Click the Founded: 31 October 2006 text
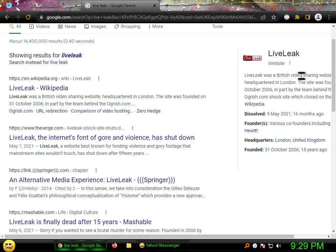 point(286,150)
